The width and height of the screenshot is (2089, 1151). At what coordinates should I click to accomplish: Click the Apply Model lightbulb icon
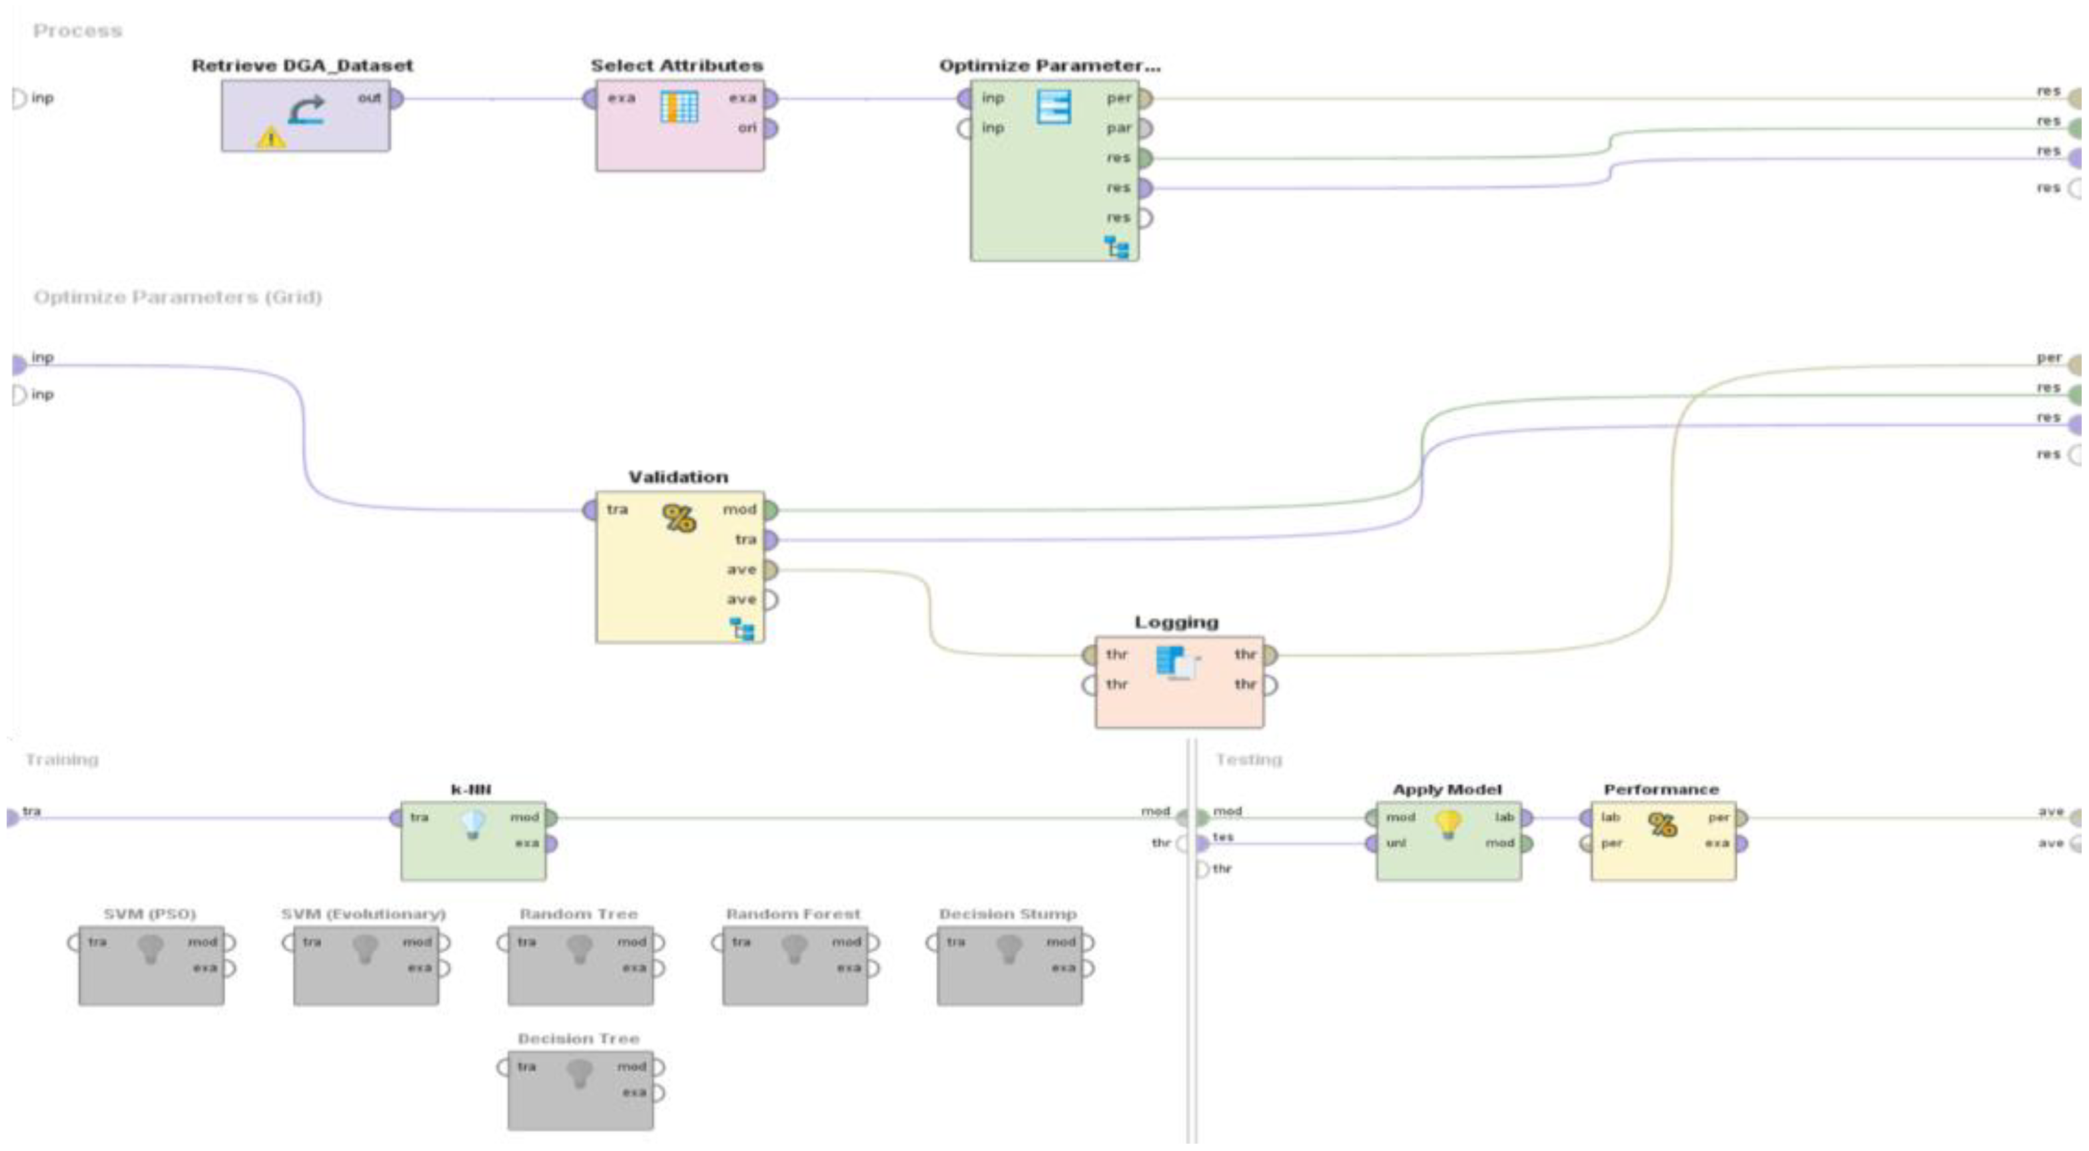click(x=1448, y=824)
